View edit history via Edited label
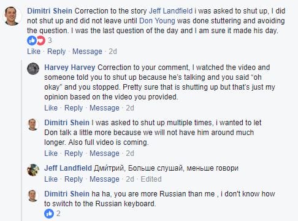 click(x=151, y=179)
